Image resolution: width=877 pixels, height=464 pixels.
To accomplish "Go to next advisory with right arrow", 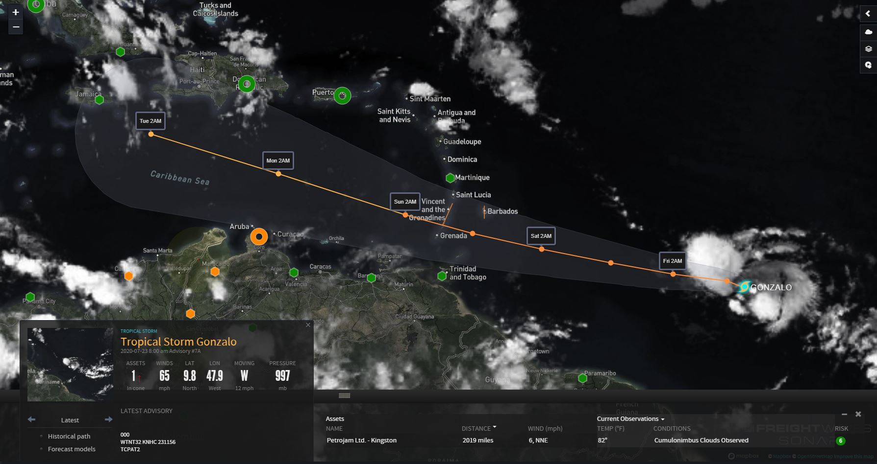I will (x=109, y=419).
